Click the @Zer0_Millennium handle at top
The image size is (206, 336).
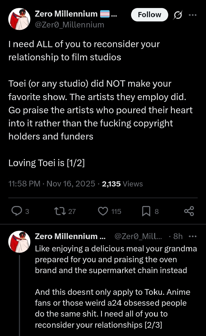(69, 25)
